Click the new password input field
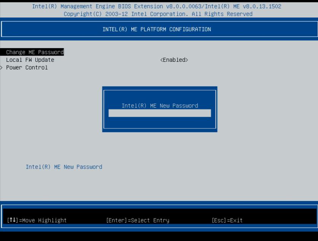The image size is (318, 241). click(x=159, y=113)
